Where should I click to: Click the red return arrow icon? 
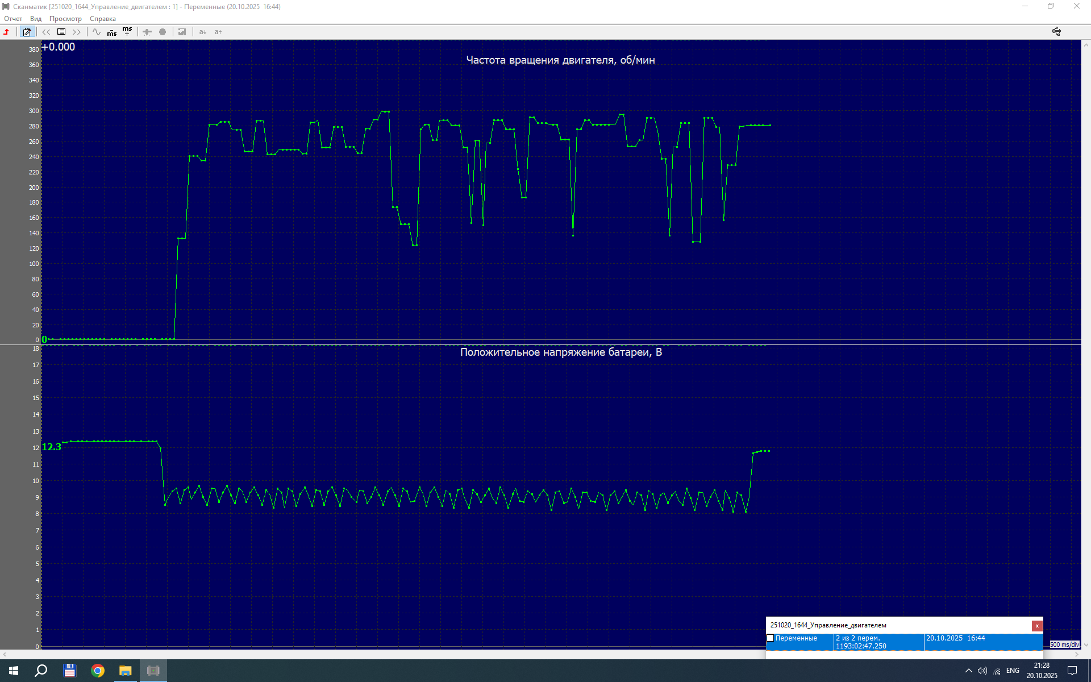7,32
